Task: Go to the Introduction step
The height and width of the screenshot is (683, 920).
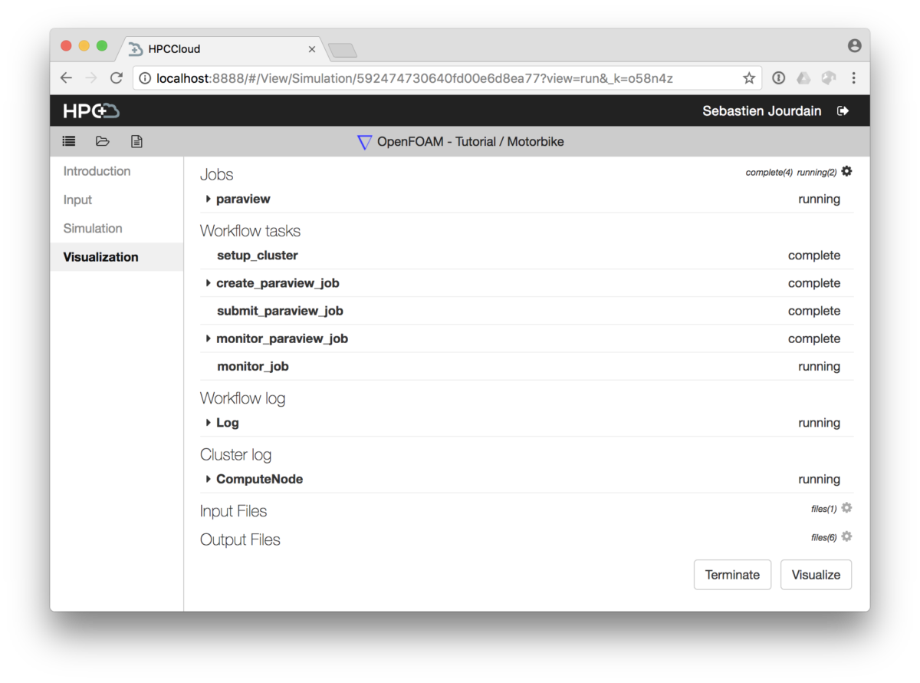Action: point(97,171)
